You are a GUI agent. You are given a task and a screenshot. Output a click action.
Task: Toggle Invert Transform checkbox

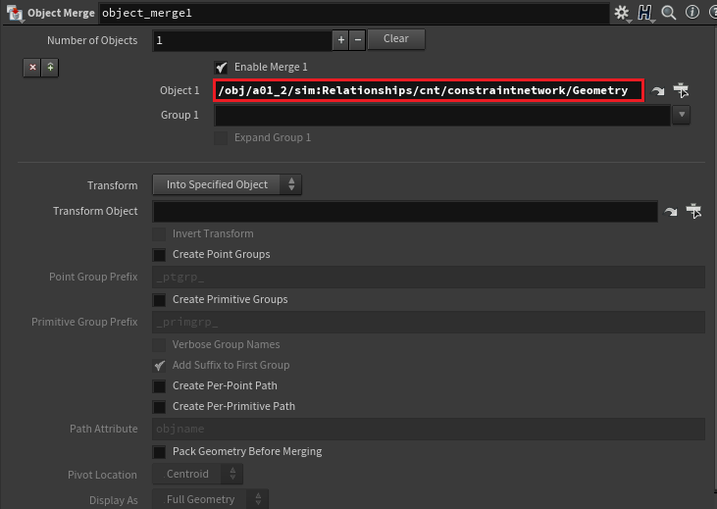[159, 233]
